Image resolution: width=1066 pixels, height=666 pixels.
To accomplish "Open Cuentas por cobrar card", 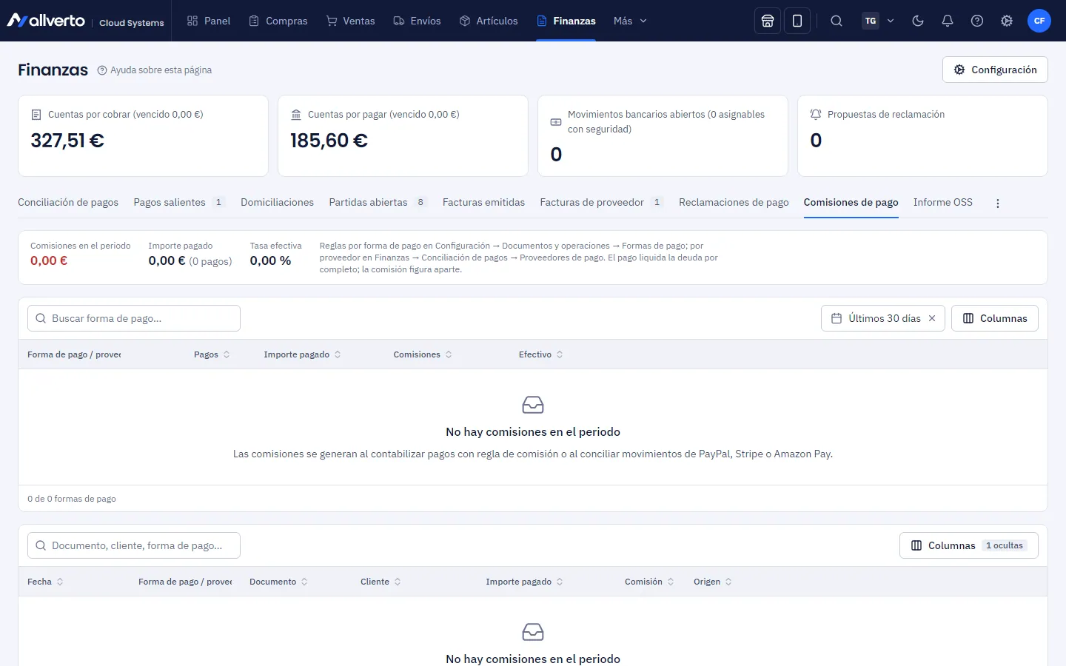I will pyautogui.click(x=143, y=135).
